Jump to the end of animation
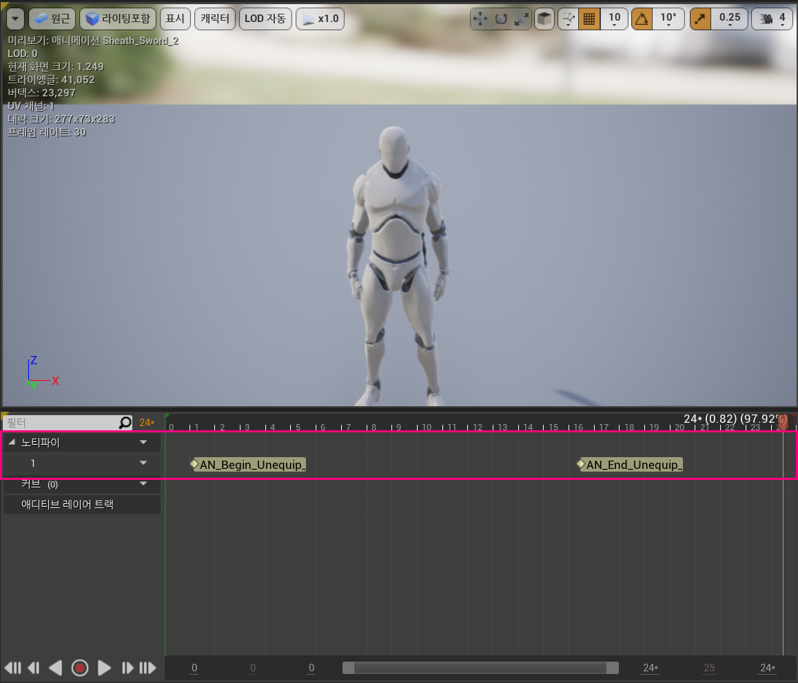 [x=147, y=668]
